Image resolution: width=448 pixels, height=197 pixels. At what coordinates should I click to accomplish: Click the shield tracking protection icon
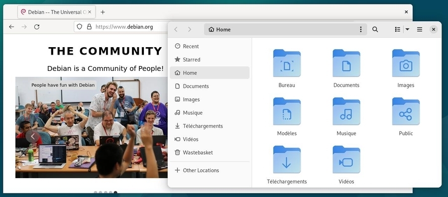pos(80,27)
